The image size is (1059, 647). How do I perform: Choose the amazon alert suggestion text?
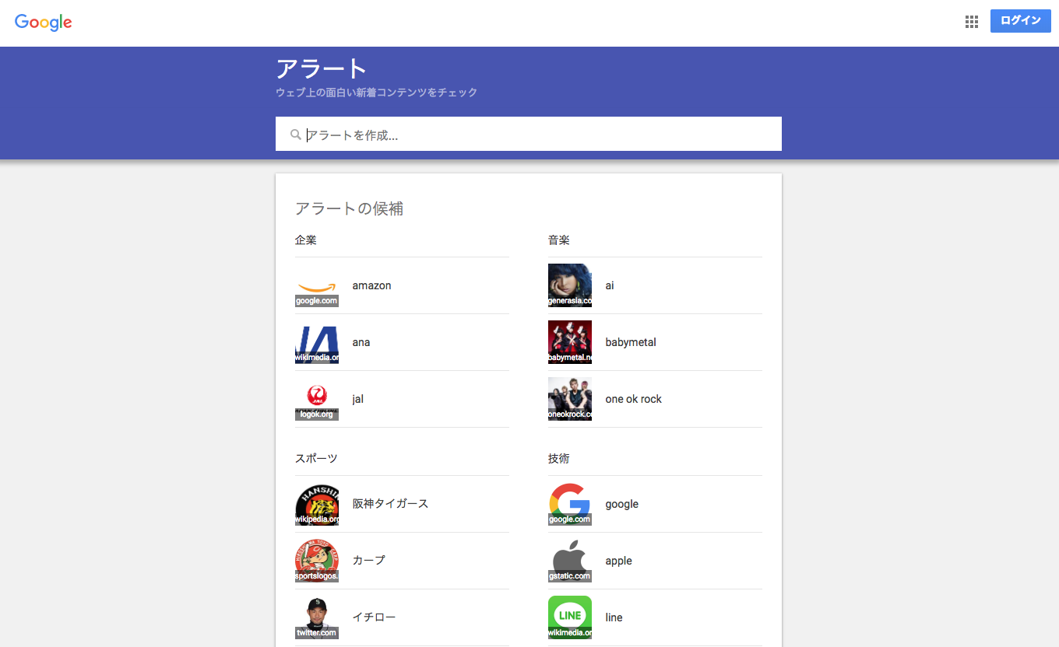pyautogui.click(x=371, y=285)
